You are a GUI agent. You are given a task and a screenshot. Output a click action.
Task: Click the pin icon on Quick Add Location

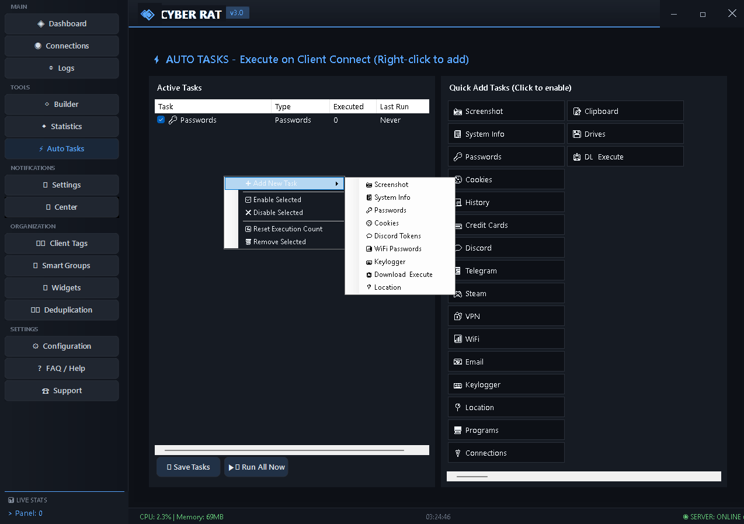pos(458,408)
